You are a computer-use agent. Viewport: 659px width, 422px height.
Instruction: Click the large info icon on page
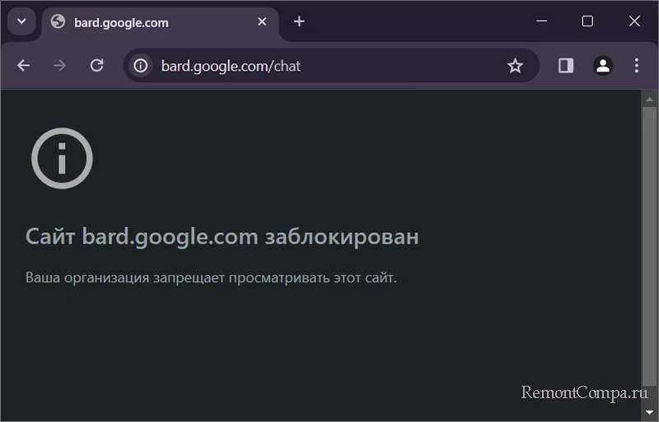pyautogui.click(x=62, y=159)
